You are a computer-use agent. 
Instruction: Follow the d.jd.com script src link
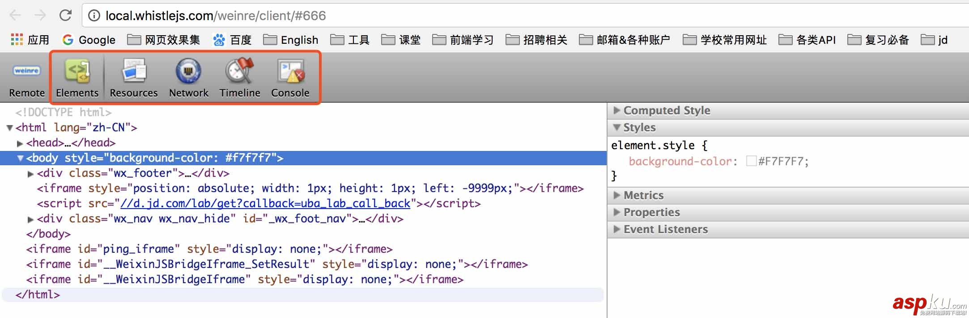point(265,203)
